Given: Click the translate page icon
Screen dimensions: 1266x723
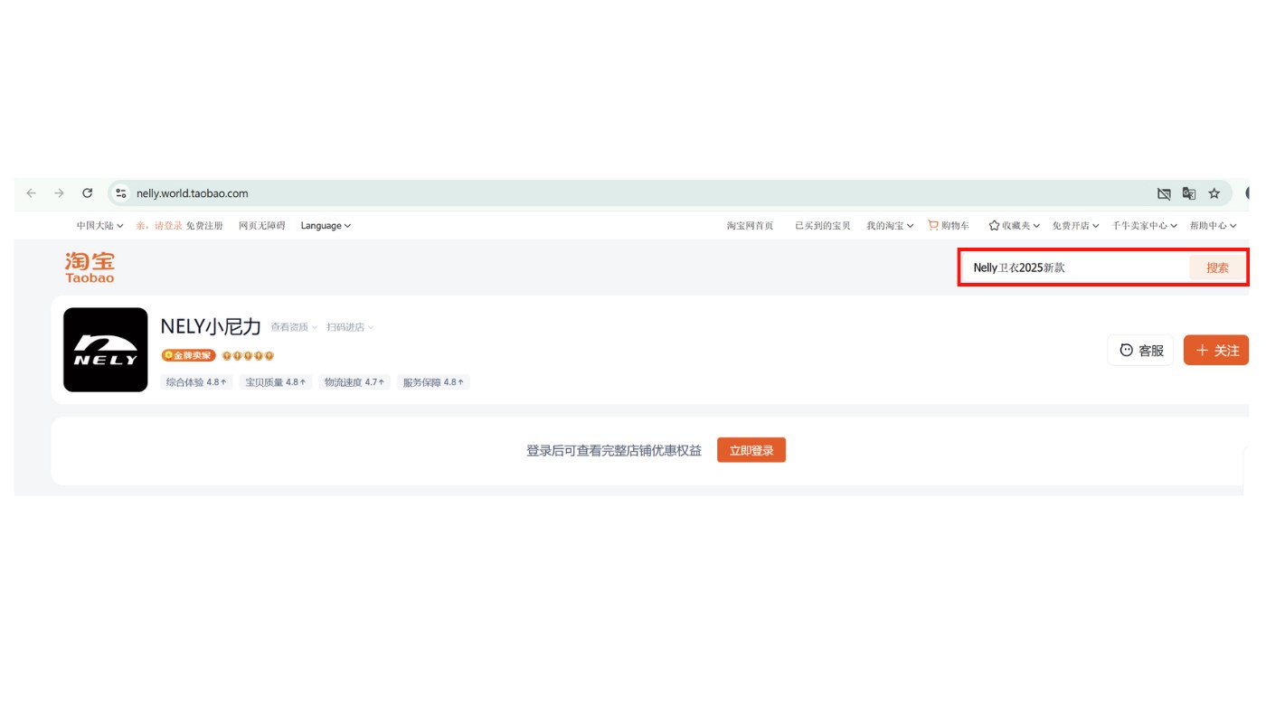Looking at the screenshot, I should (1189, 193).
